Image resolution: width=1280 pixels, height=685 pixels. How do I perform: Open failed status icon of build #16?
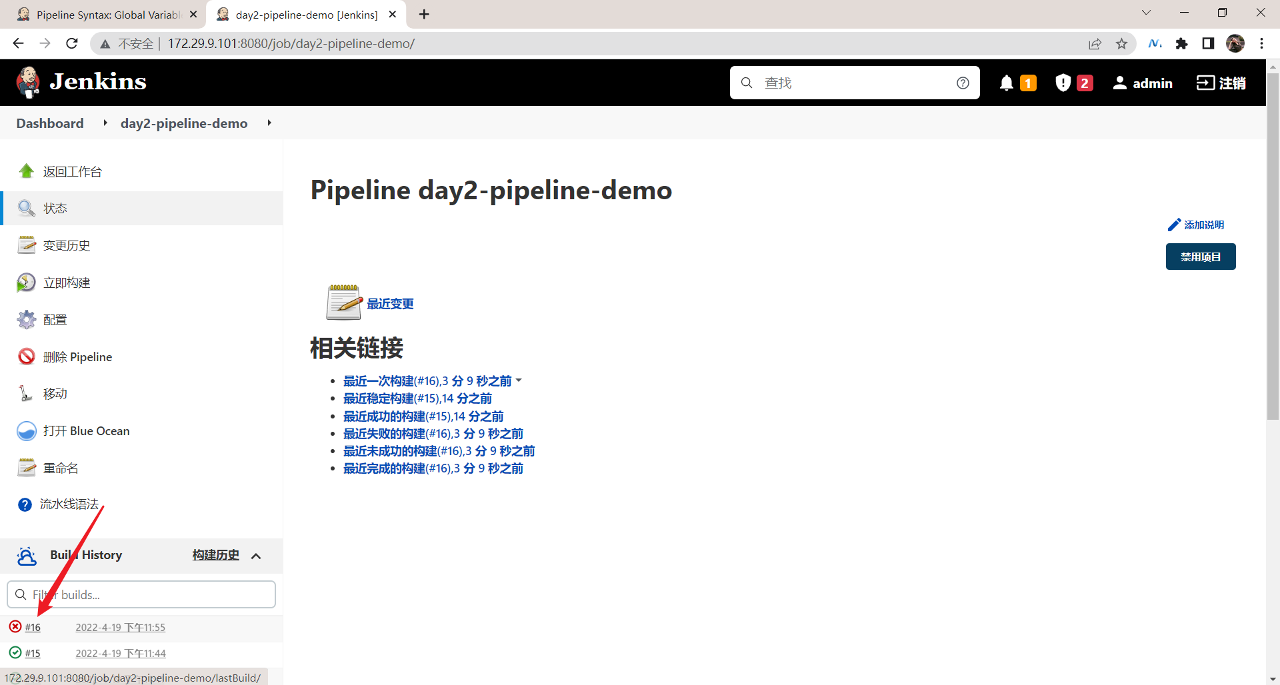click(x=15, y=626)
